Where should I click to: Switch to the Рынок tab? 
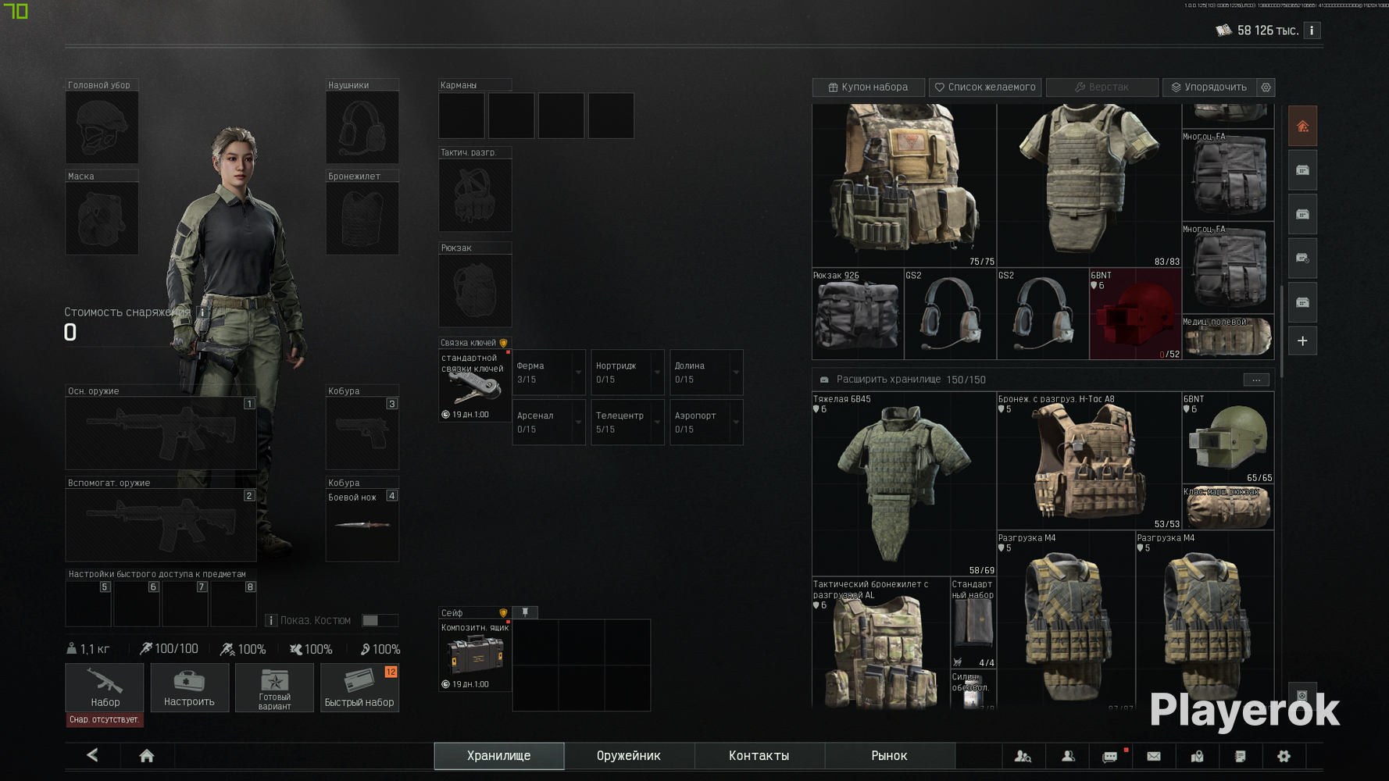click(x=889, y=756)
